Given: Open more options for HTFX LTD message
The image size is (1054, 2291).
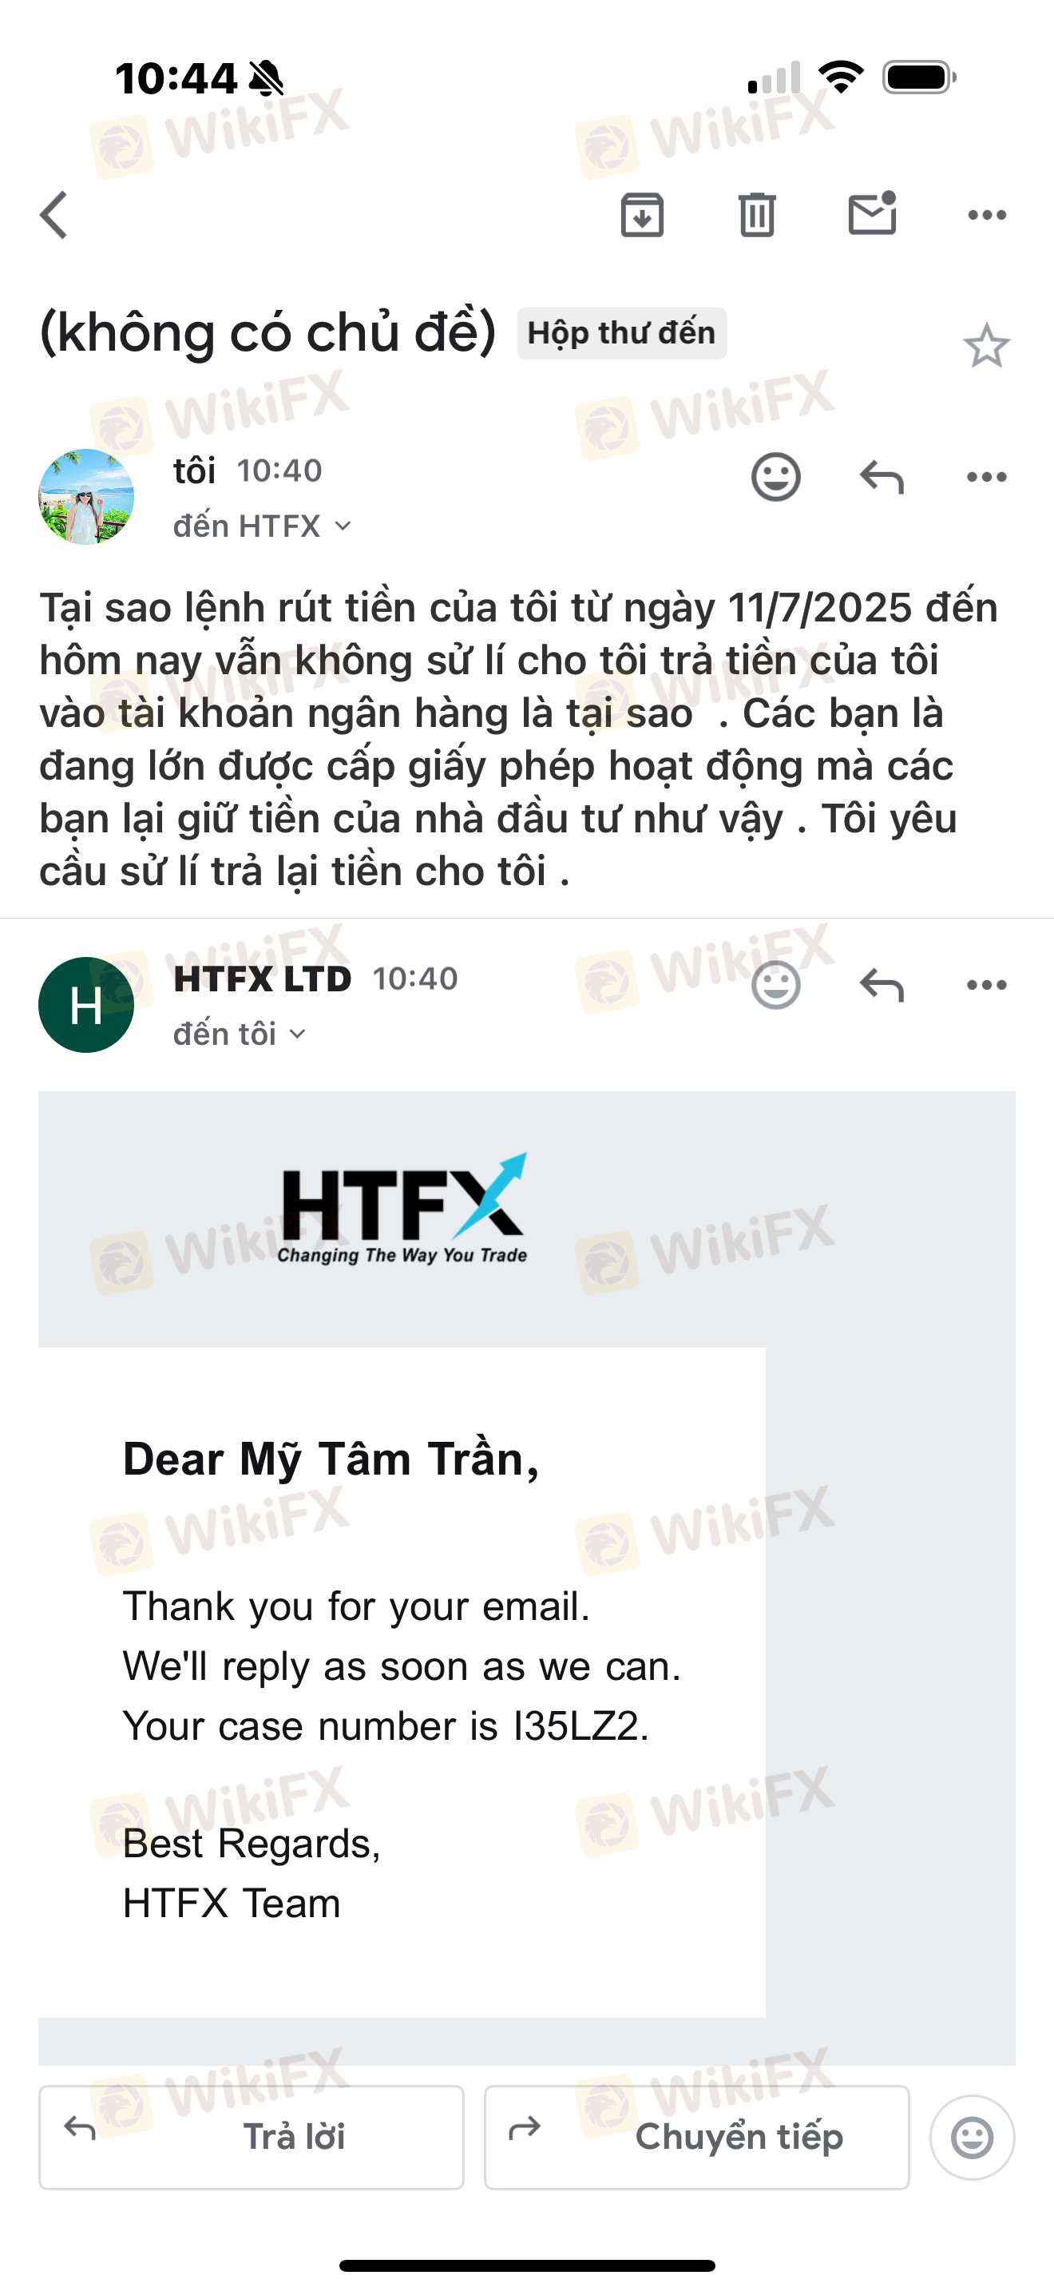Looking at the screenshot, I should (x=986, y=986).
